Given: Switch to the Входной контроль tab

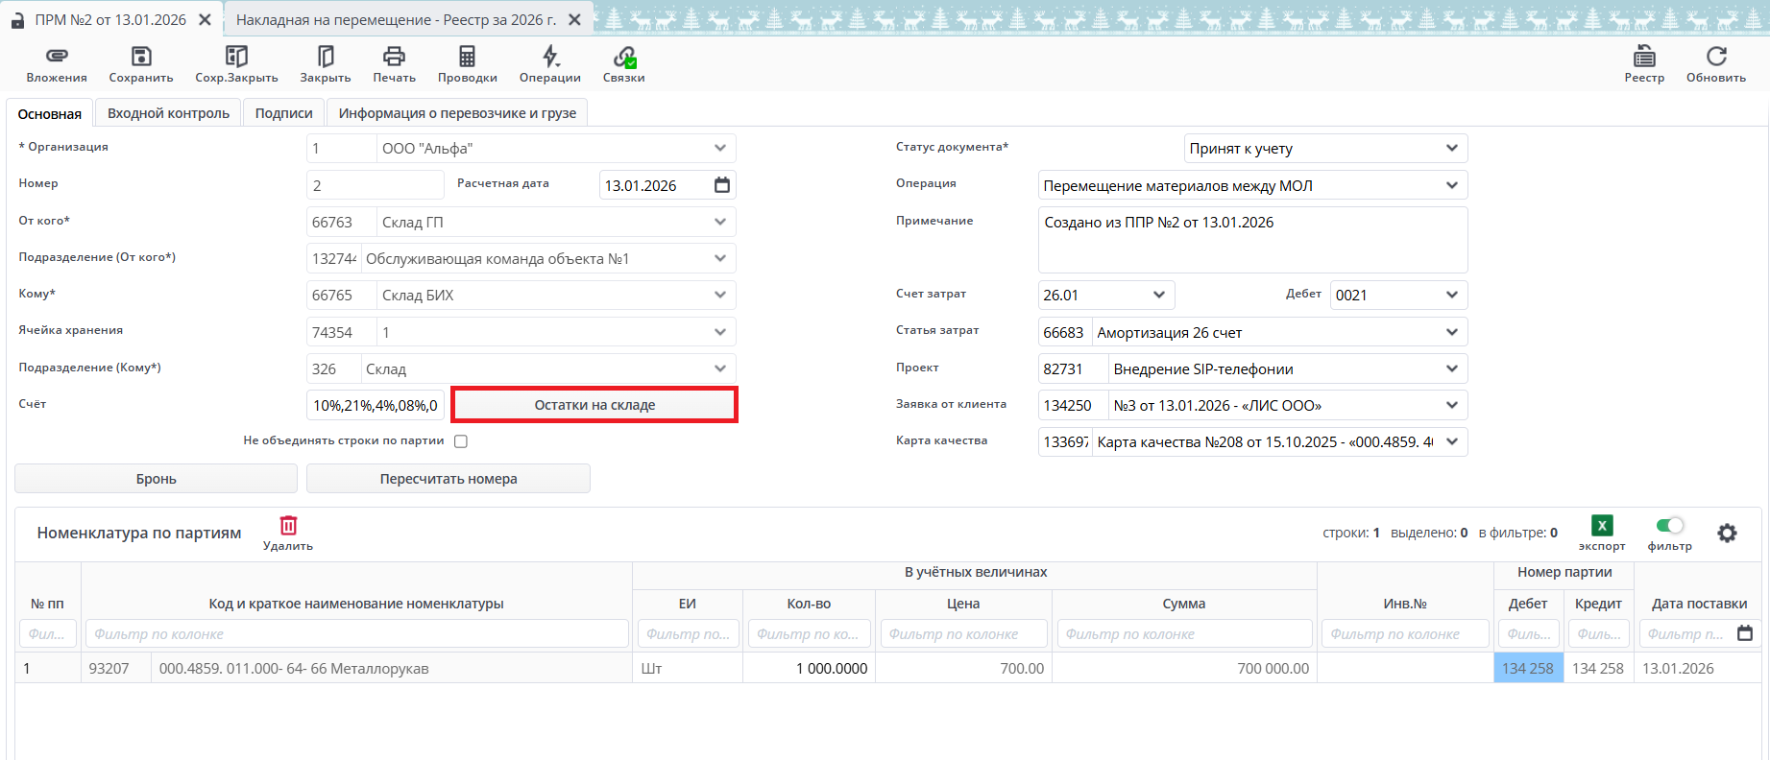Looking at the screenshot, I should point(168,113).
